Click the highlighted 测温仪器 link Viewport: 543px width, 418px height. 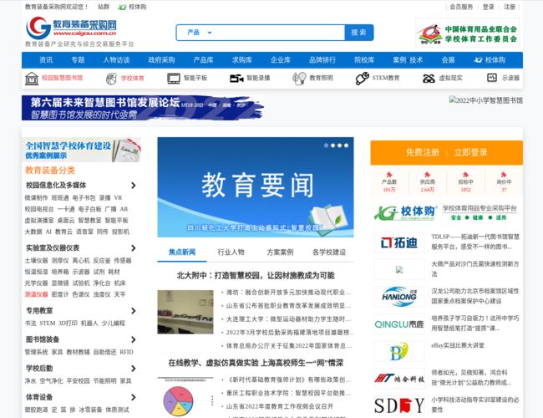[x=36, y=294]
